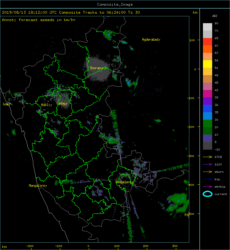Click the Hyderabad city label
The height and width of the screenshot is (250, 230).
pos(150,39)
